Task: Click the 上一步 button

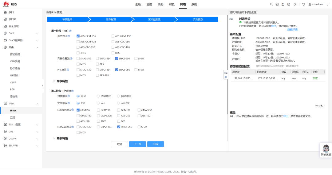Action: tap(137, 144)
